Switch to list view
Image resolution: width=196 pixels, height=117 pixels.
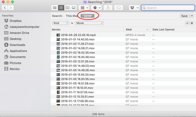[61, 8]
